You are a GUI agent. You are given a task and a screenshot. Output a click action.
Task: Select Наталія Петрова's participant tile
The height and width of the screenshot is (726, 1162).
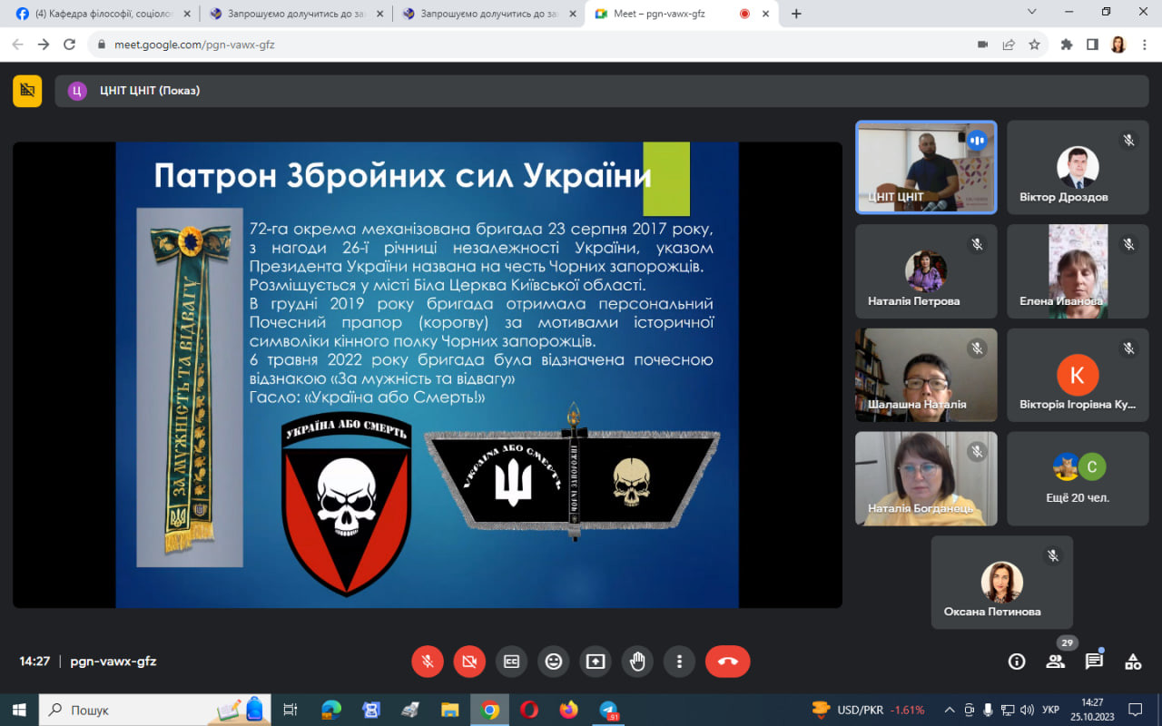pos(926,271)
